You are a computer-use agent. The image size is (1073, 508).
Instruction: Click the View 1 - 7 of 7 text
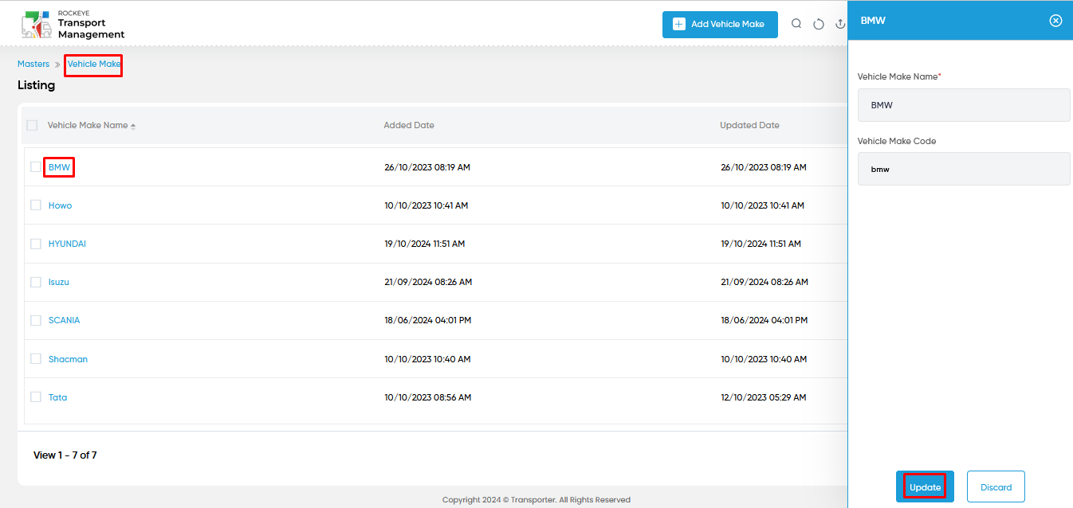coord(65,455)
